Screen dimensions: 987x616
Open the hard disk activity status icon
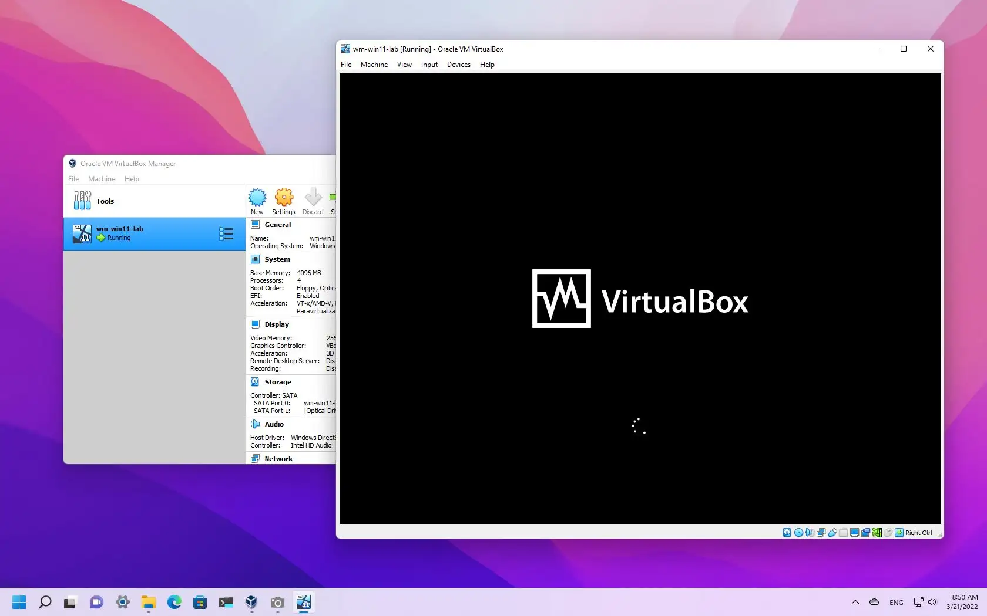[787, 533]
